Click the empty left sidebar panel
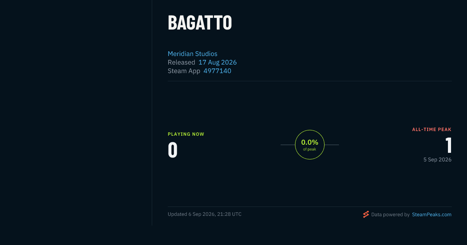 (76, 113)
